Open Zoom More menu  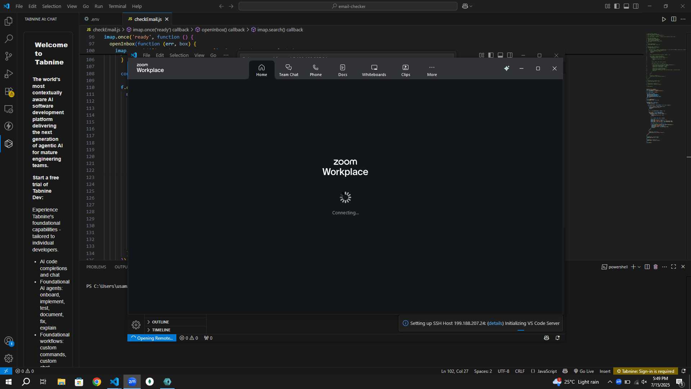432,70
